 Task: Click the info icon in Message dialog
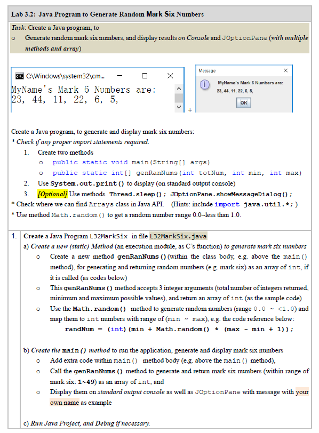coord(205,84)
